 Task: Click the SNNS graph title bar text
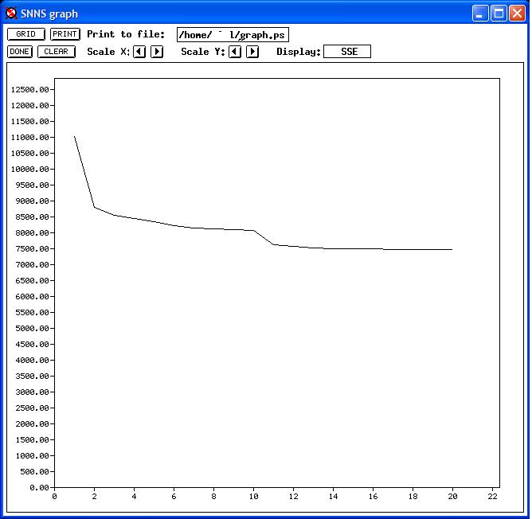[x=49, y=14]
